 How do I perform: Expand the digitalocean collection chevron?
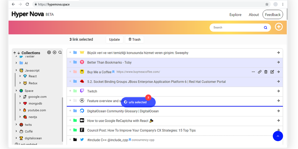(16, 138)
